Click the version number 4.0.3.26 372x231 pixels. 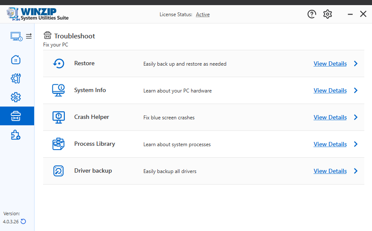(11, 222)
